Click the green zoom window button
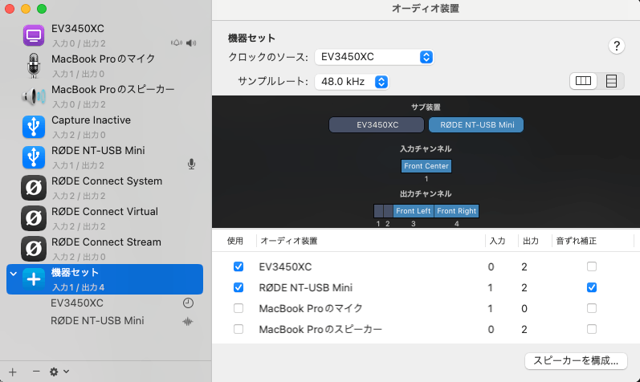This screenshot has height=382, width=640. (42, 9)
